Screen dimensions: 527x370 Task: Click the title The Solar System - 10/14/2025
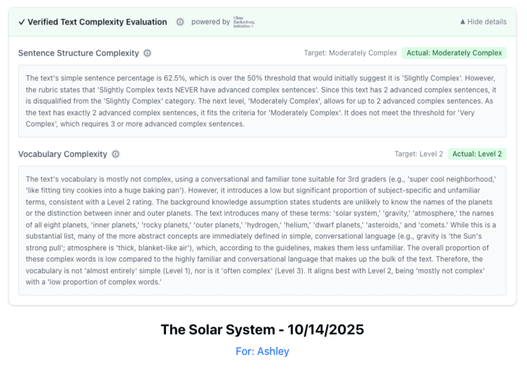point(263,329)
